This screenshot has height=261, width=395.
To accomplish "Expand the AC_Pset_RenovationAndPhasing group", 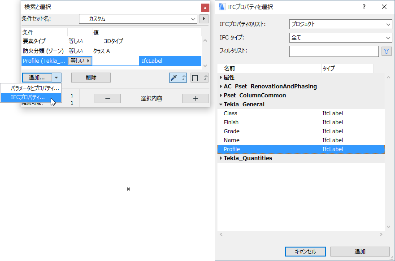I will tap(221, 87).
